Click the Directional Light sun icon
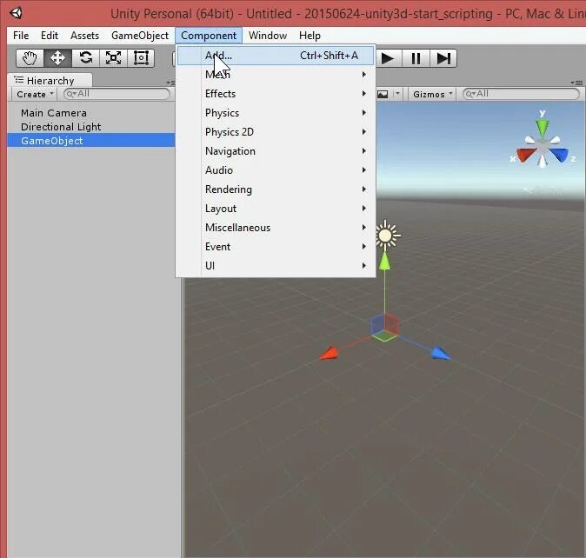 pyautogui.click(x=386, y=236)
